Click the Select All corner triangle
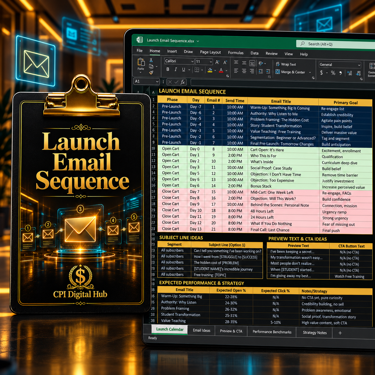Viewport: 375px width, 375px height. tap(147, 91)
